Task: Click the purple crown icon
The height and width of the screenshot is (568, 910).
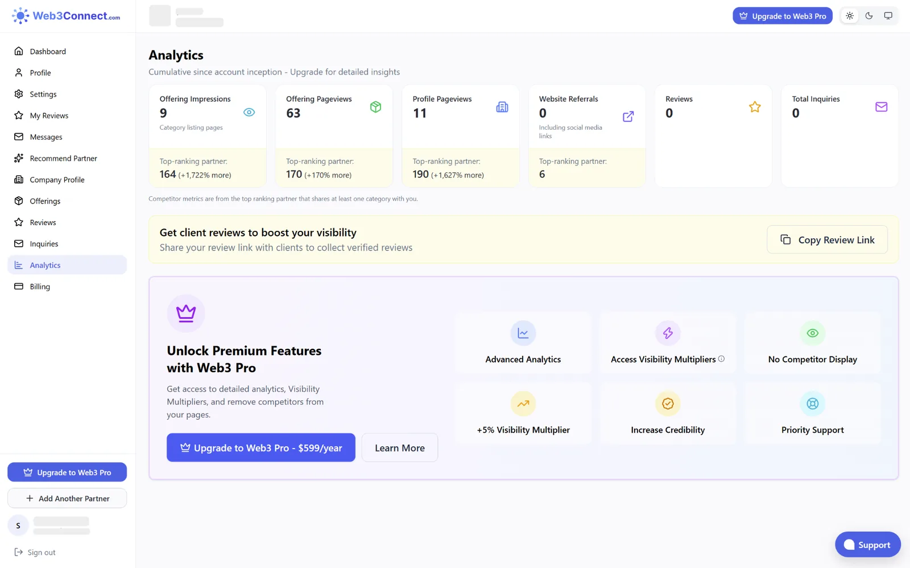Action: 186,313
